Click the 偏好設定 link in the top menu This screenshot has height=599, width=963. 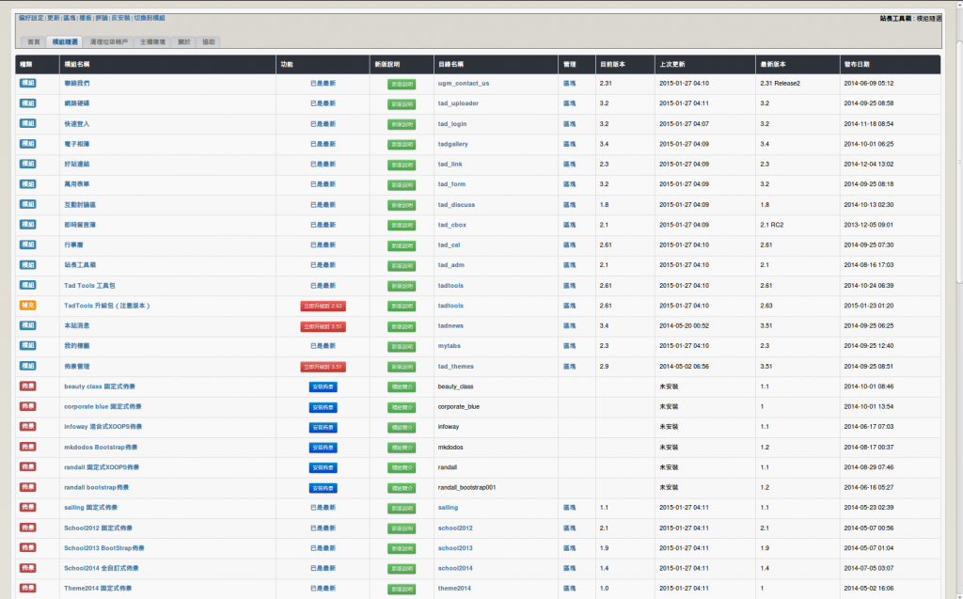(x=31, y=18)
